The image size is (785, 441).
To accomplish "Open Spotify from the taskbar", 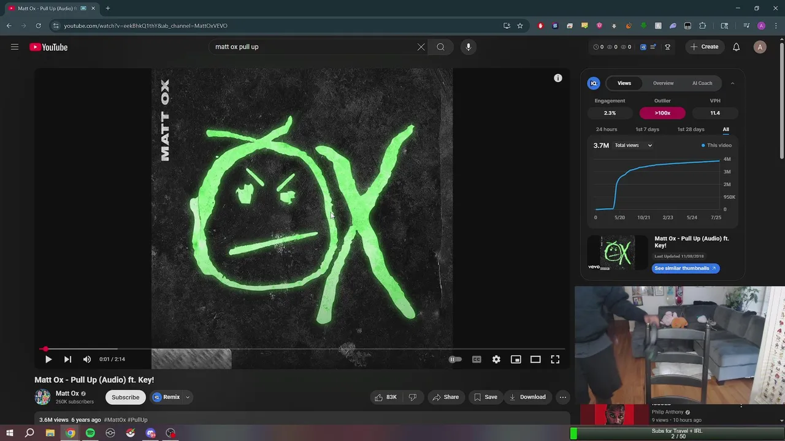I will 90,434.
